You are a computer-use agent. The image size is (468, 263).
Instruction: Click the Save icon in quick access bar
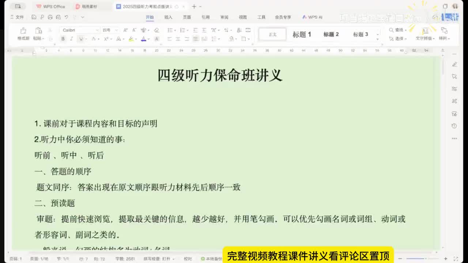coord(34,17)
